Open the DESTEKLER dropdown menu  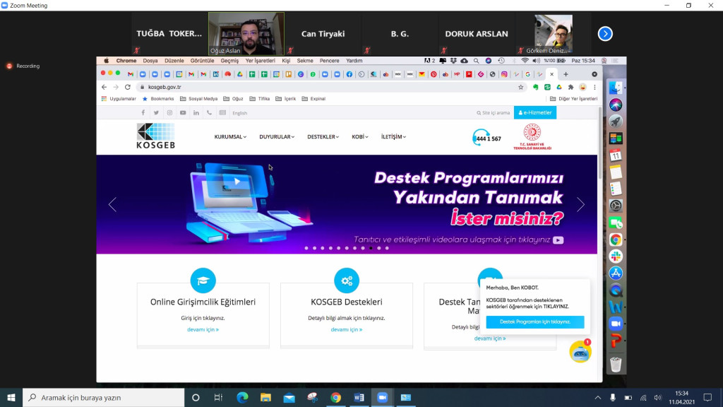[x=322, y=137]
